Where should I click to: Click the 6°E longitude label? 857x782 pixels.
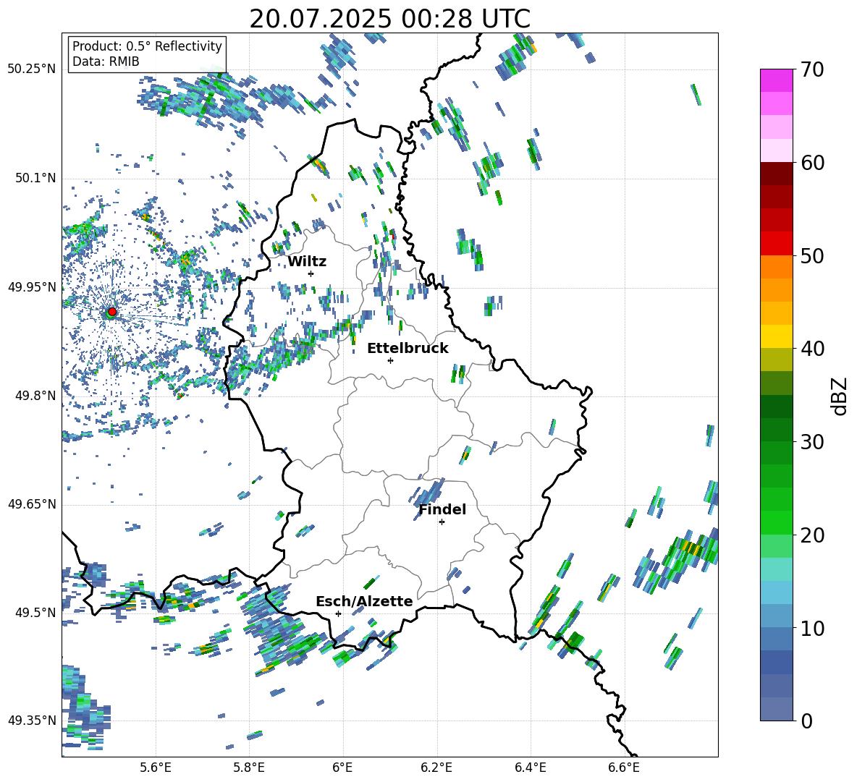pyautogui.click(x=342, y=768)
